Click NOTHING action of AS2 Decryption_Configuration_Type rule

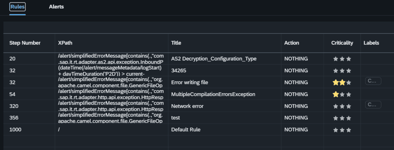(x=296, y=59)
